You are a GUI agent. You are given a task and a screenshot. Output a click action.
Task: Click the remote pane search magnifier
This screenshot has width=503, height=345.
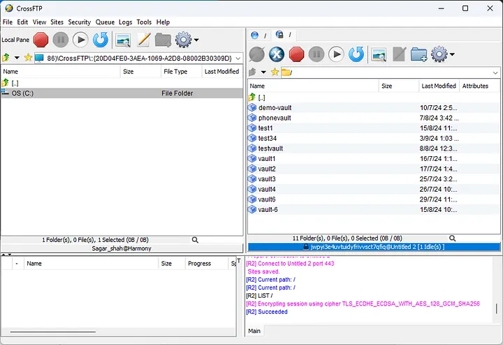(x=452, y=238)
